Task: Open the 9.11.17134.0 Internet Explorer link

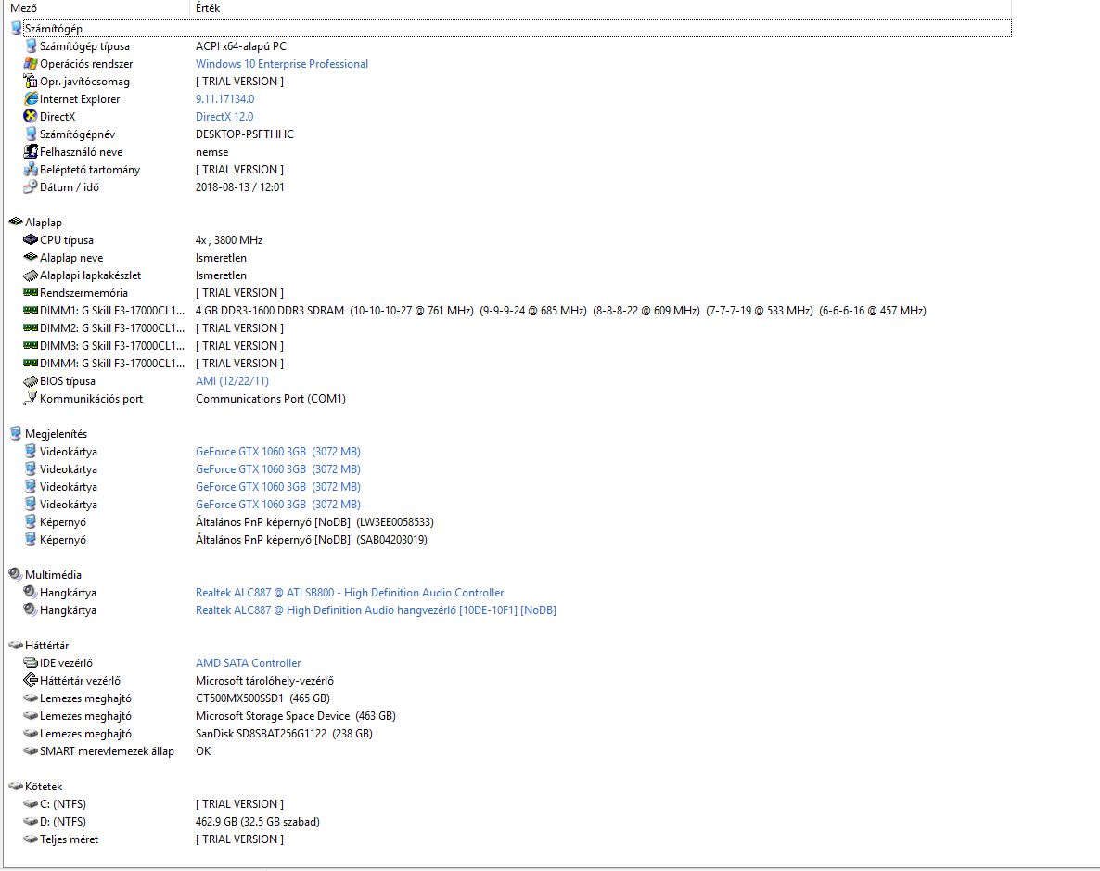Action: pos(224,99)
